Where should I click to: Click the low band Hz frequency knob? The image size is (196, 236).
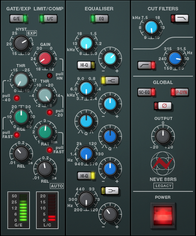tap(86, 199)
